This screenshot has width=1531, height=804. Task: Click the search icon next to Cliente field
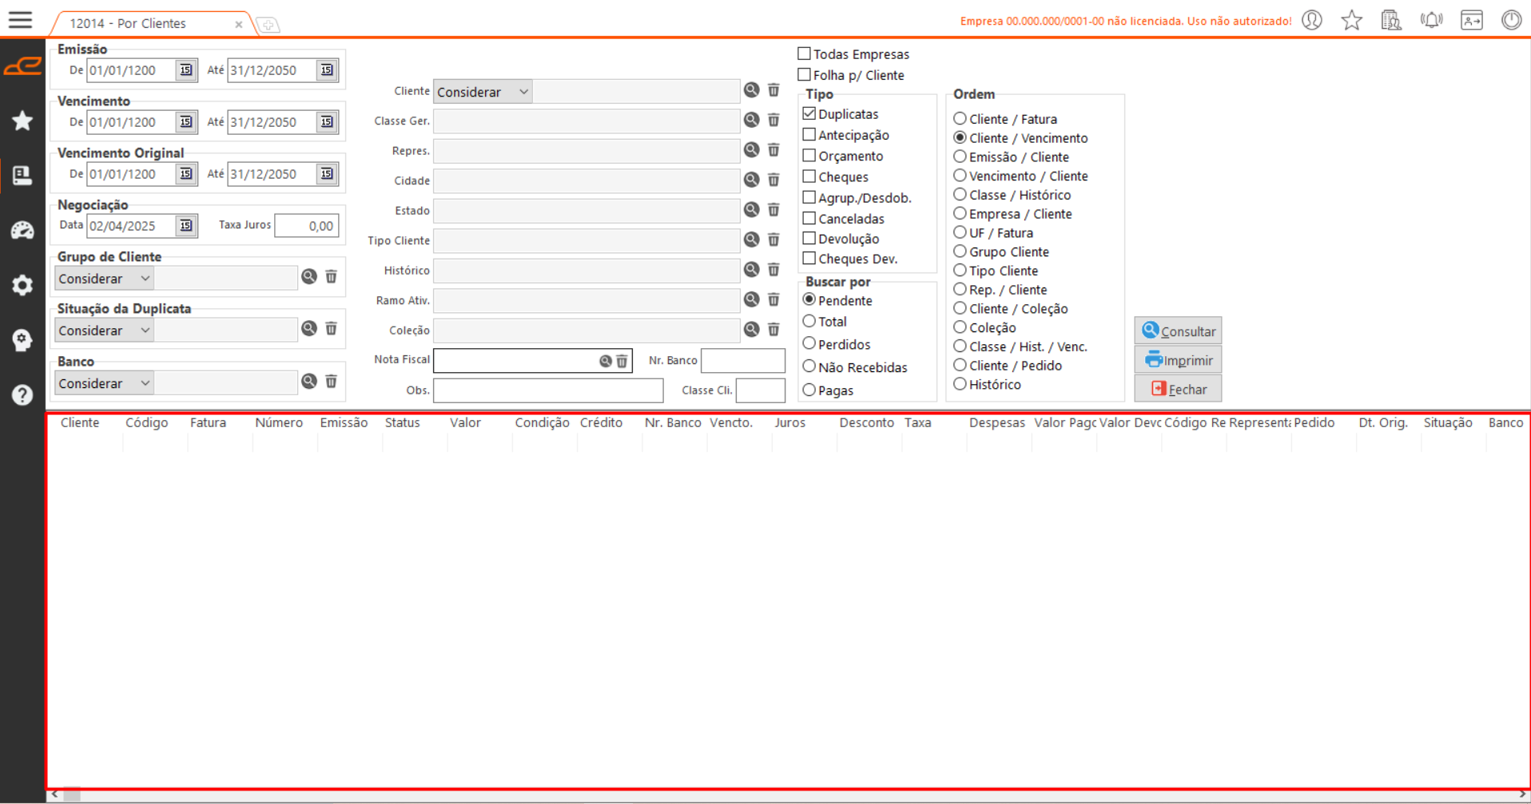(x=751, y=90)
